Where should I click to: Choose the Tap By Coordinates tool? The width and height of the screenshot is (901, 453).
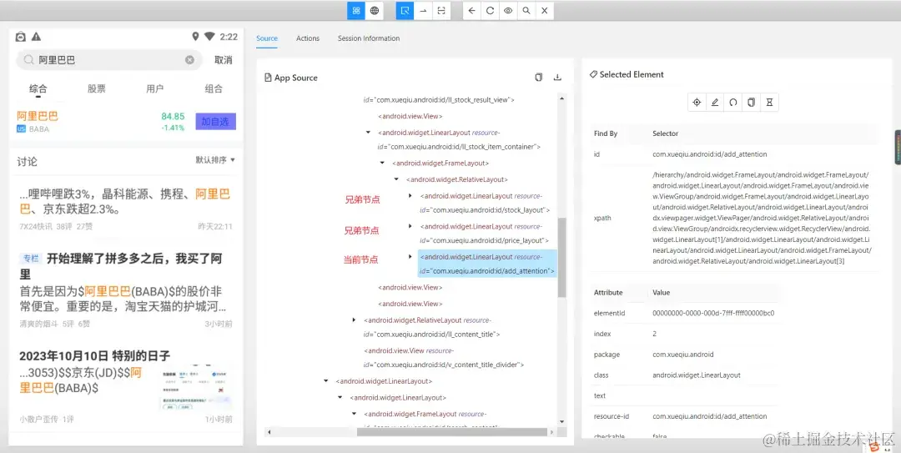[x=440, y=10]
